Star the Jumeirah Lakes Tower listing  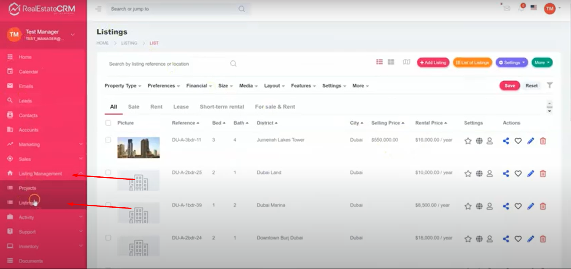(x=468, y=141)
